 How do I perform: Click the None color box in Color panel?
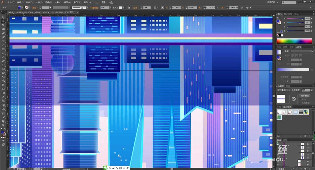278,35
